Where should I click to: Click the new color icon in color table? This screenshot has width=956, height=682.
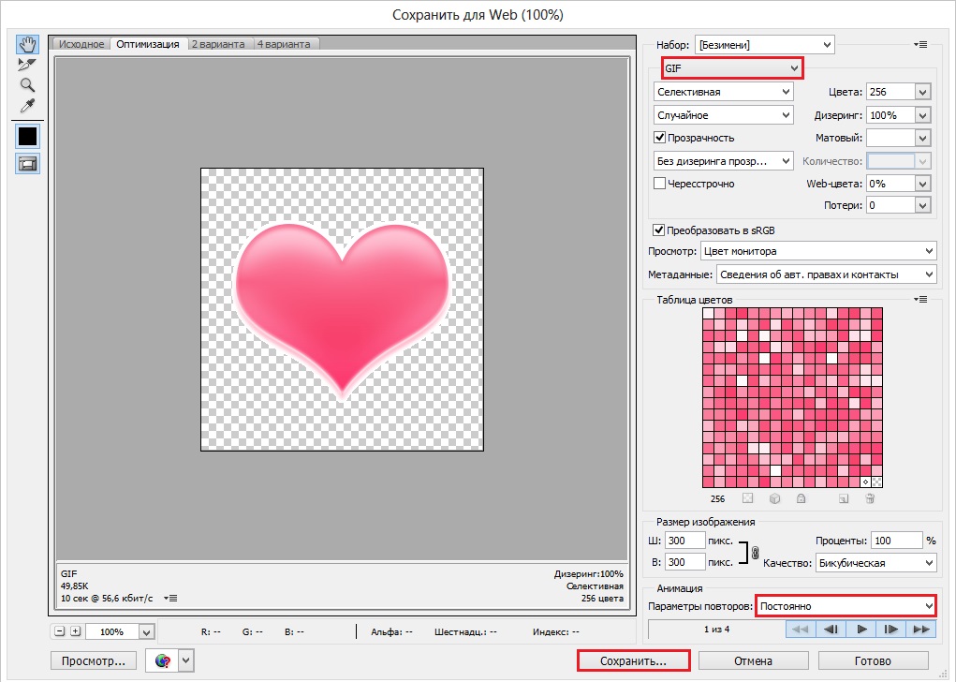(844, 498)
